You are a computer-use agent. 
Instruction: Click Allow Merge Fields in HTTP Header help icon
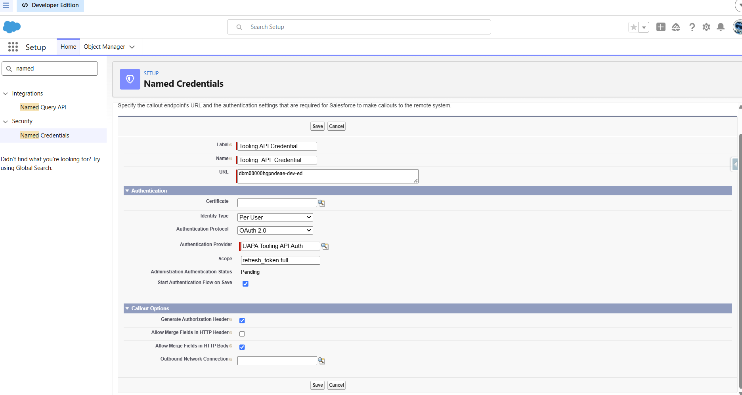(x=231, y=332)
